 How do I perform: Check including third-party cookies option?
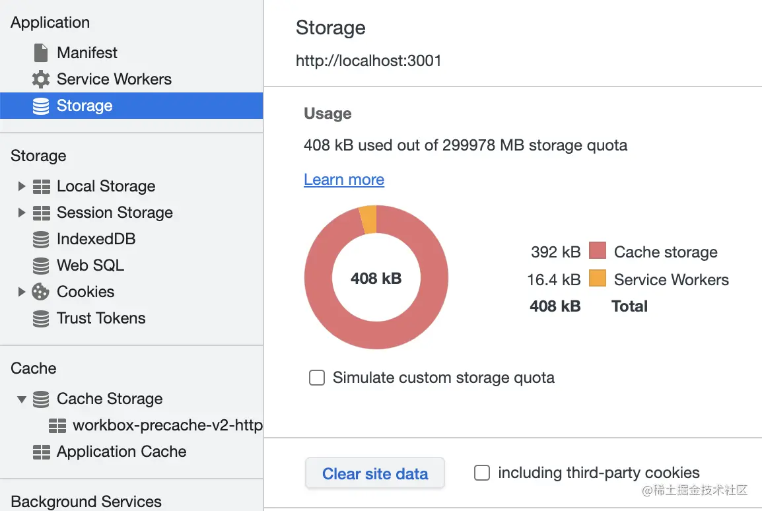[482, 473]
